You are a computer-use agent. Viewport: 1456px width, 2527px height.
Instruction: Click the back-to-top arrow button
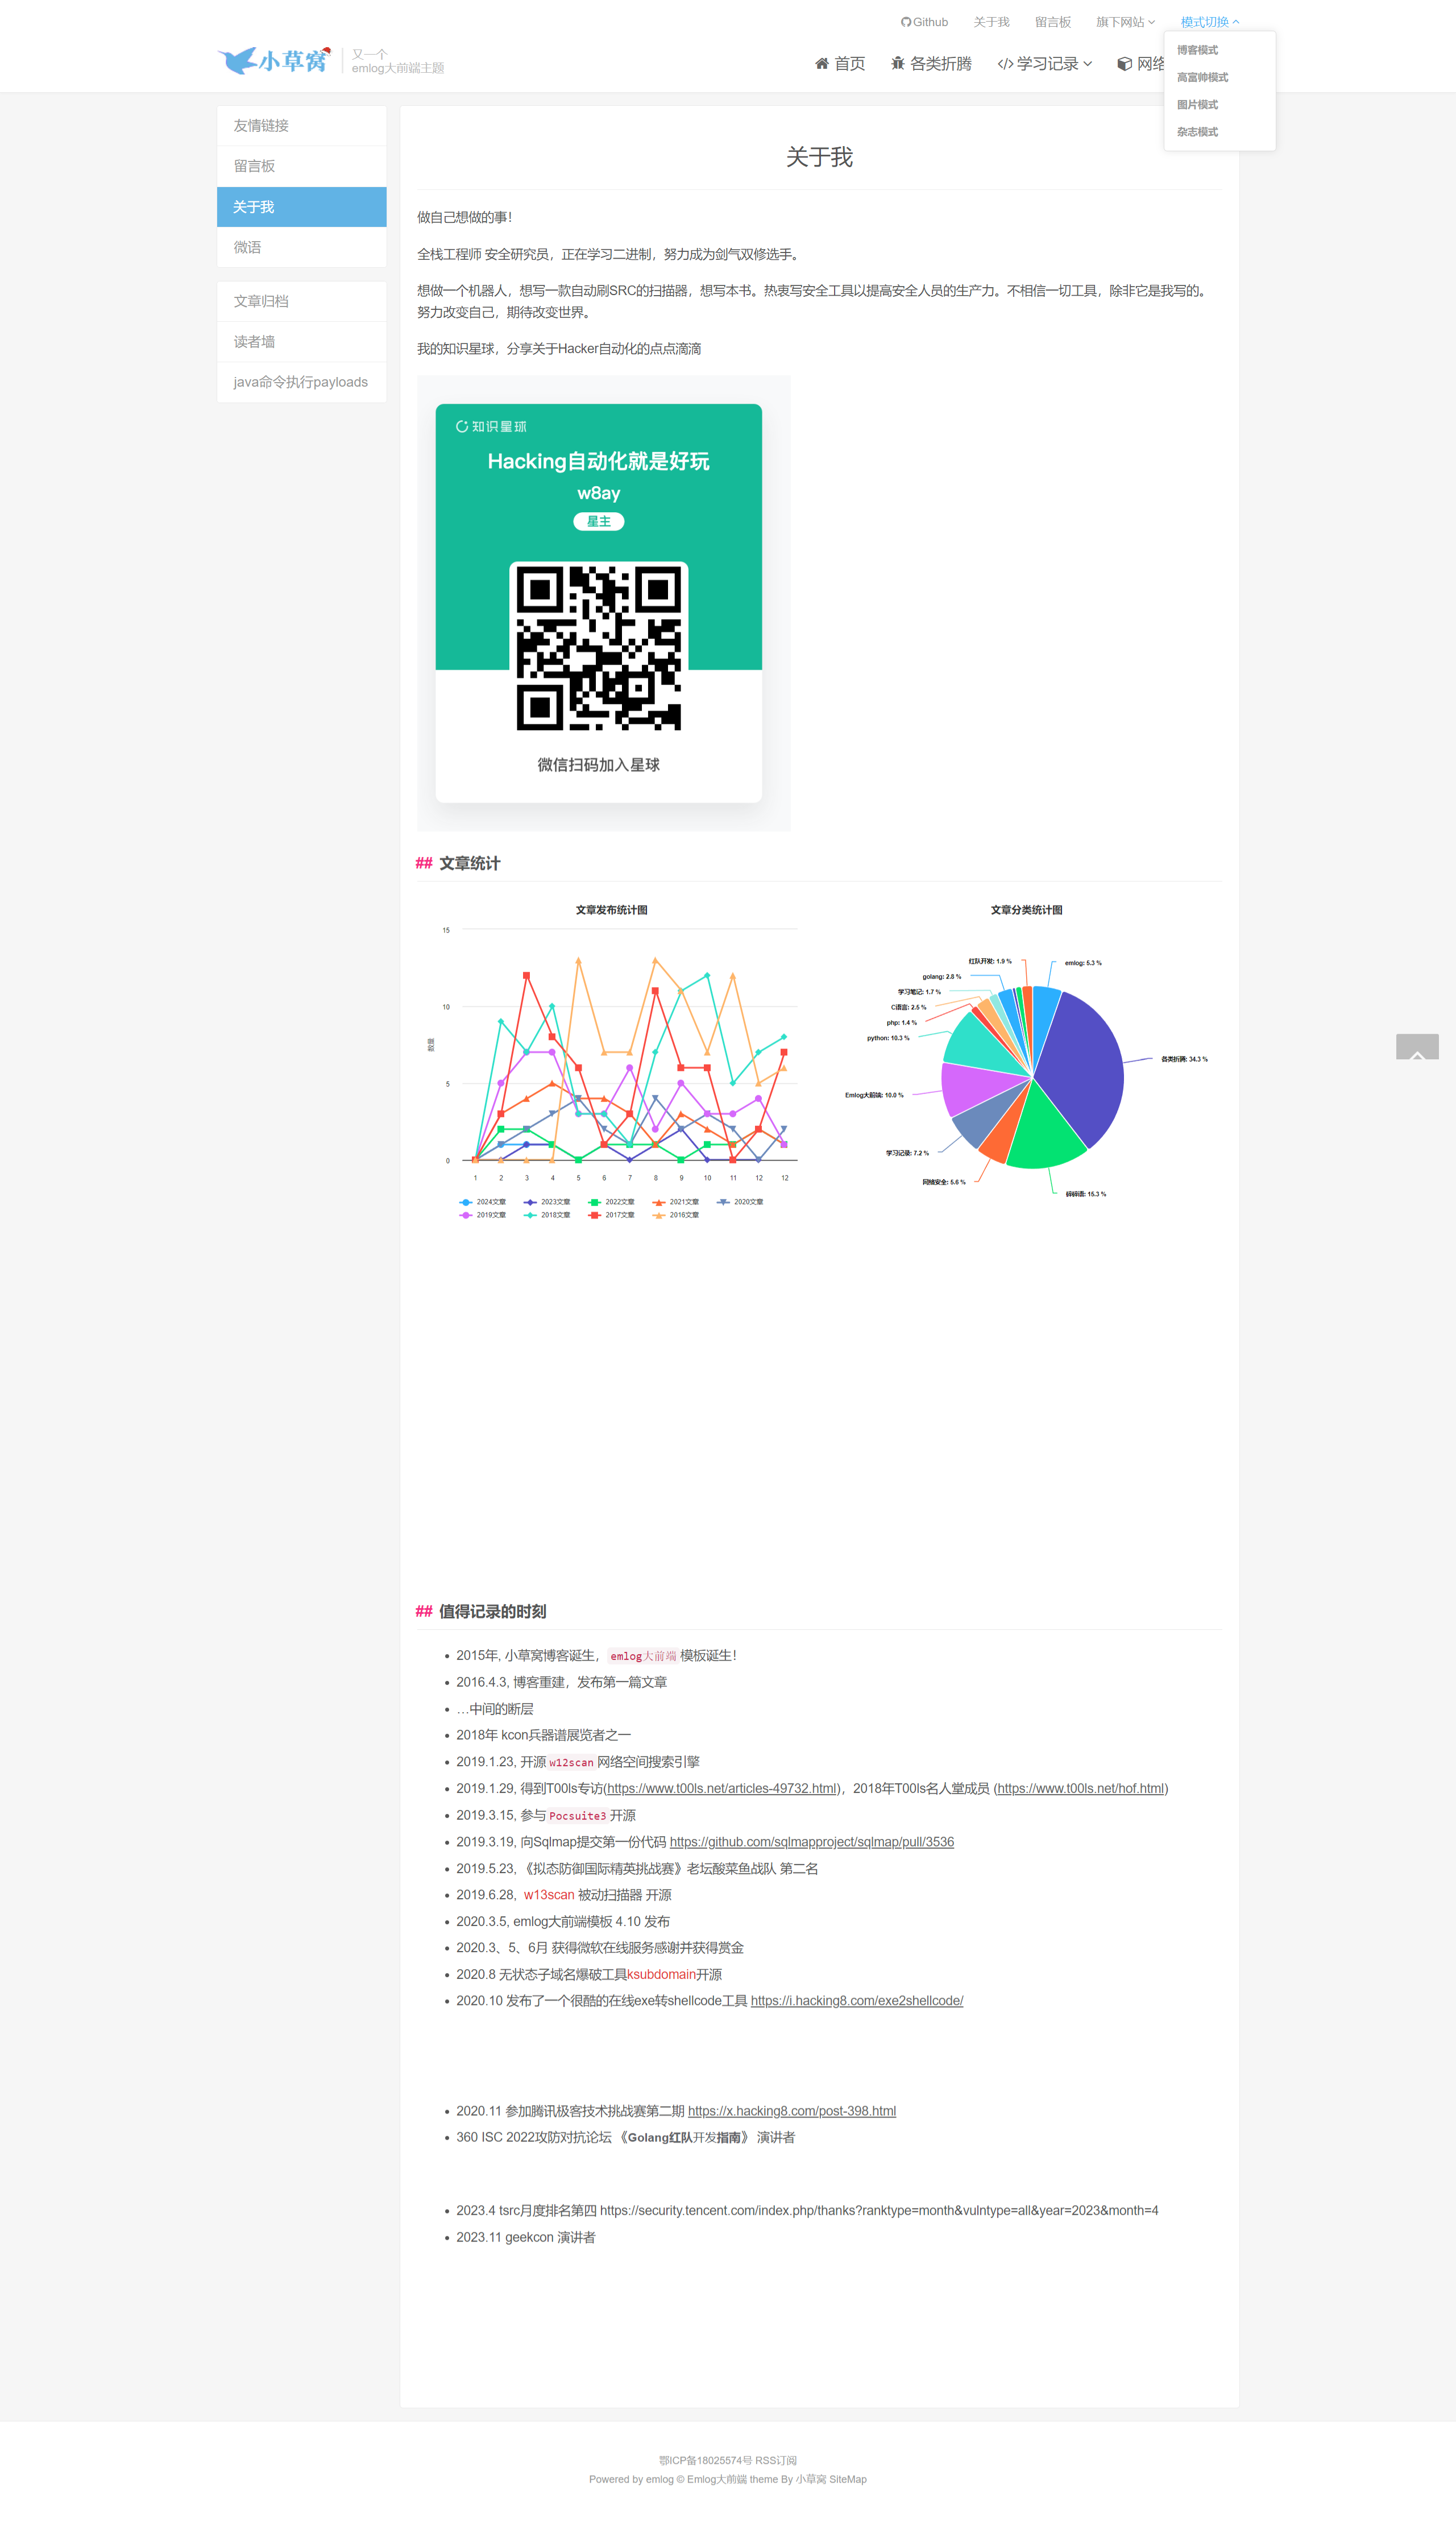[x=1417, y=1046]
